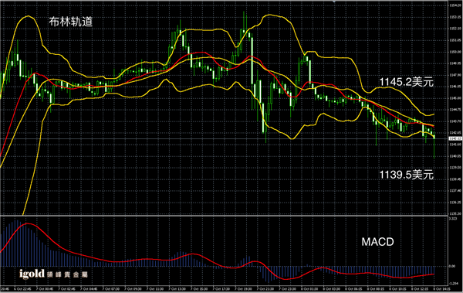Click the 3.323 value on MACD scale
The image size is (463, 293).
point(452,219)
